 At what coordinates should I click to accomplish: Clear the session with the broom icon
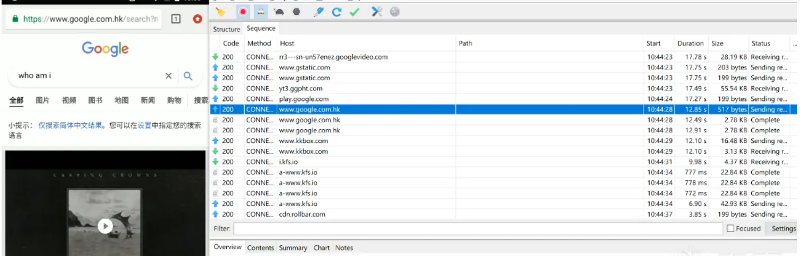point(220,11)
